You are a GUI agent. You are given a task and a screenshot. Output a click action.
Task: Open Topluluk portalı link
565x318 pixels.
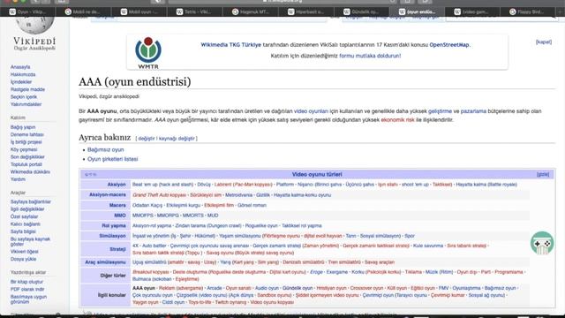click(26, 164)
